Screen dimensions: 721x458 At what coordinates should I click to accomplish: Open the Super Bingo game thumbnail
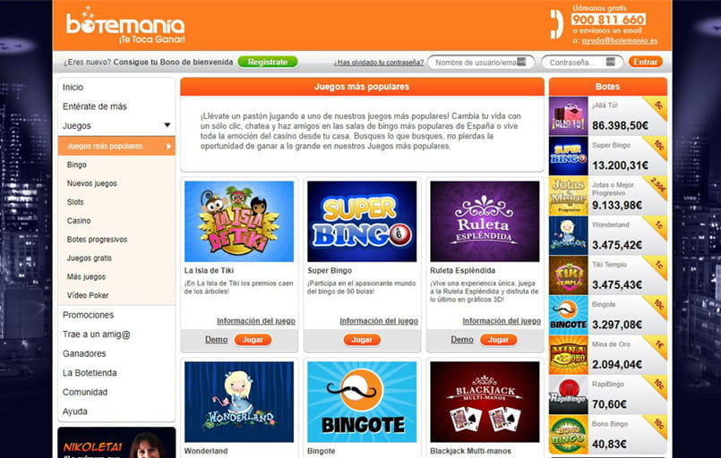pos(362,222)
